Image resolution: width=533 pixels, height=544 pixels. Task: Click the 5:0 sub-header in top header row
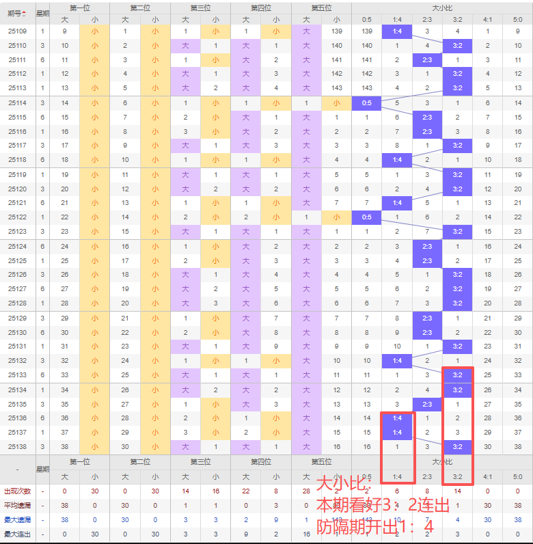point(518,20)
